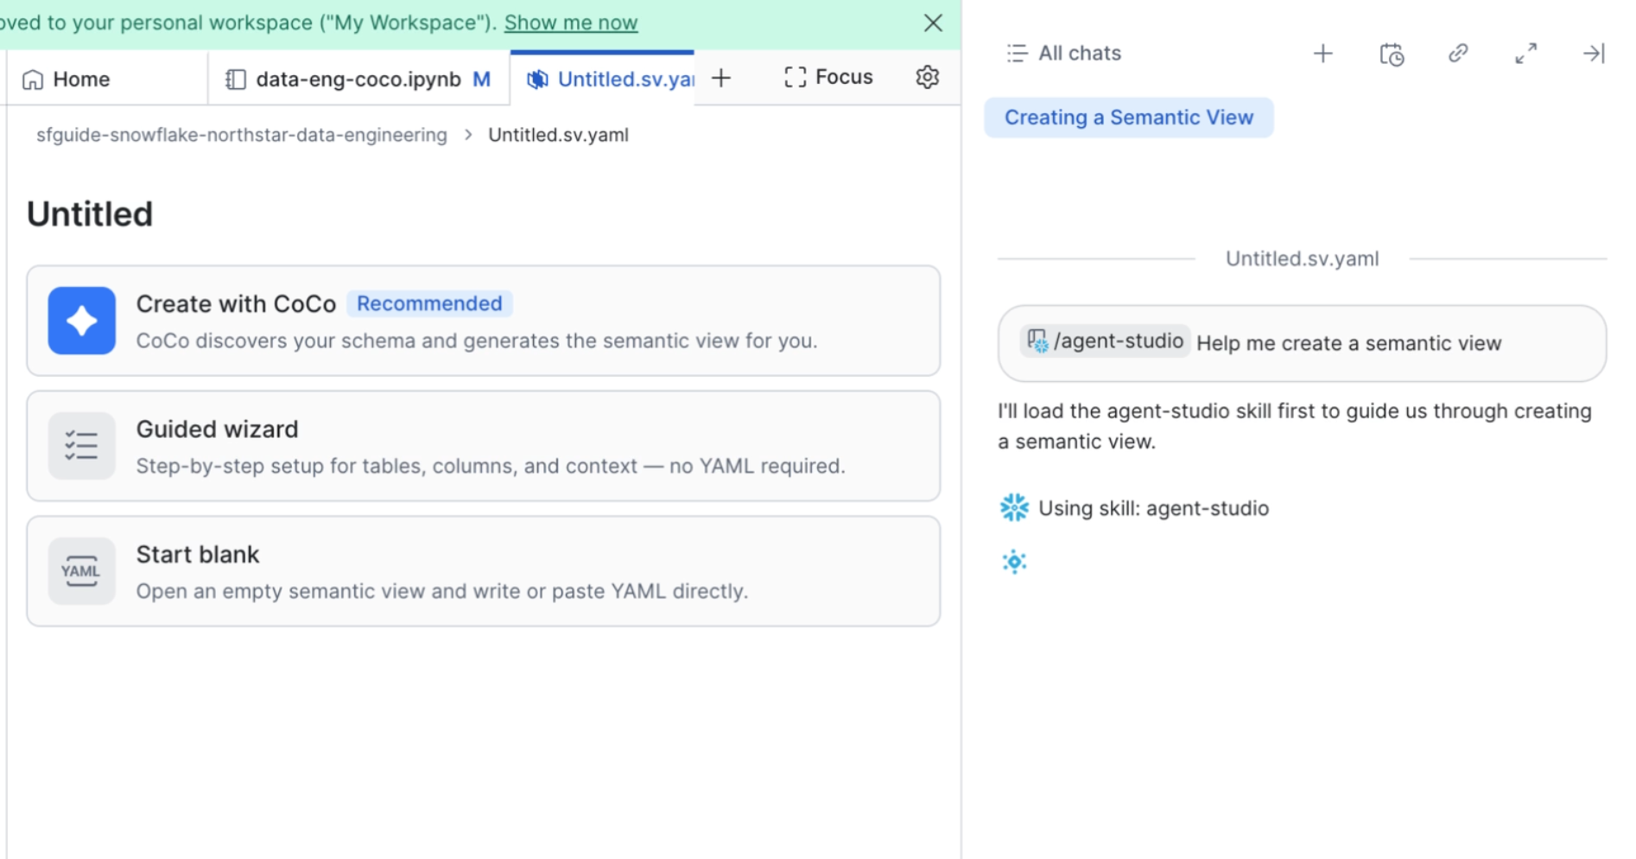Click the Home house icon
The image size is (1636, 859).
coord(33,80)
